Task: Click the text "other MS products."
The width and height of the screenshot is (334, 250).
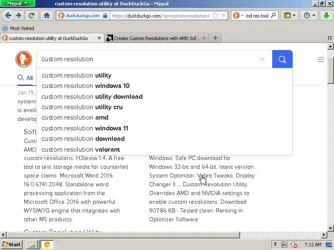Action: [48, 220]
